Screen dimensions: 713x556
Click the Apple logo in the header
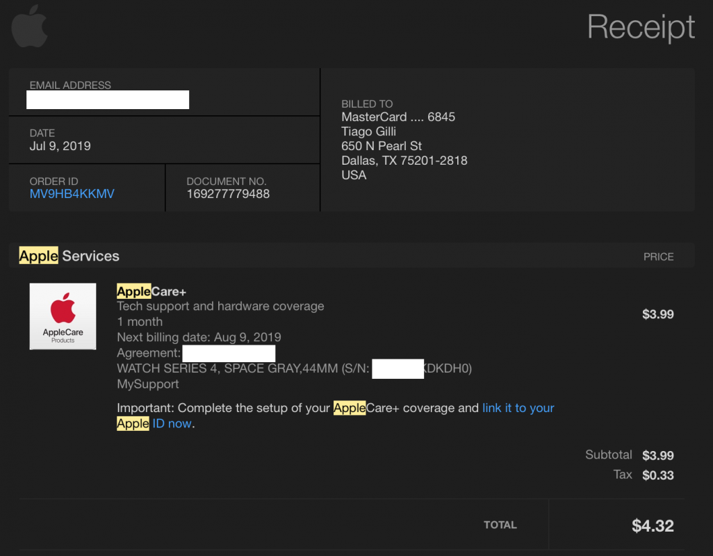click(30, 26)
